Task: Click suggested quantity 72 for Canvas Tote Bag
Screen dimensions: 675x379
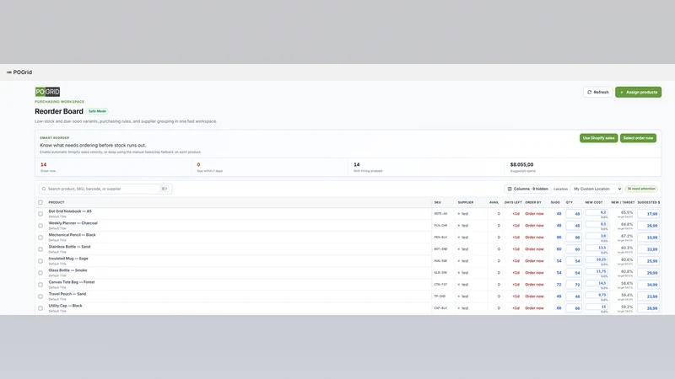Action: click(x=559, y=285)
